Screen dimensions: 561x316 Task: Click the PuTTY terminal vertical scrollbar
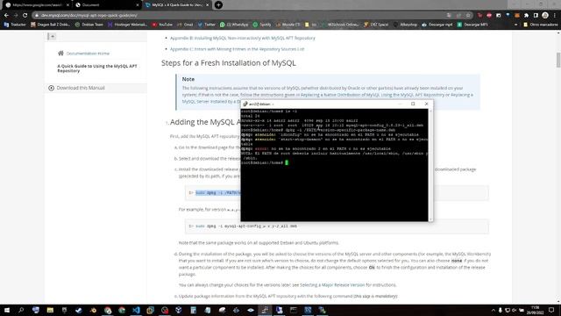[430, 165]
